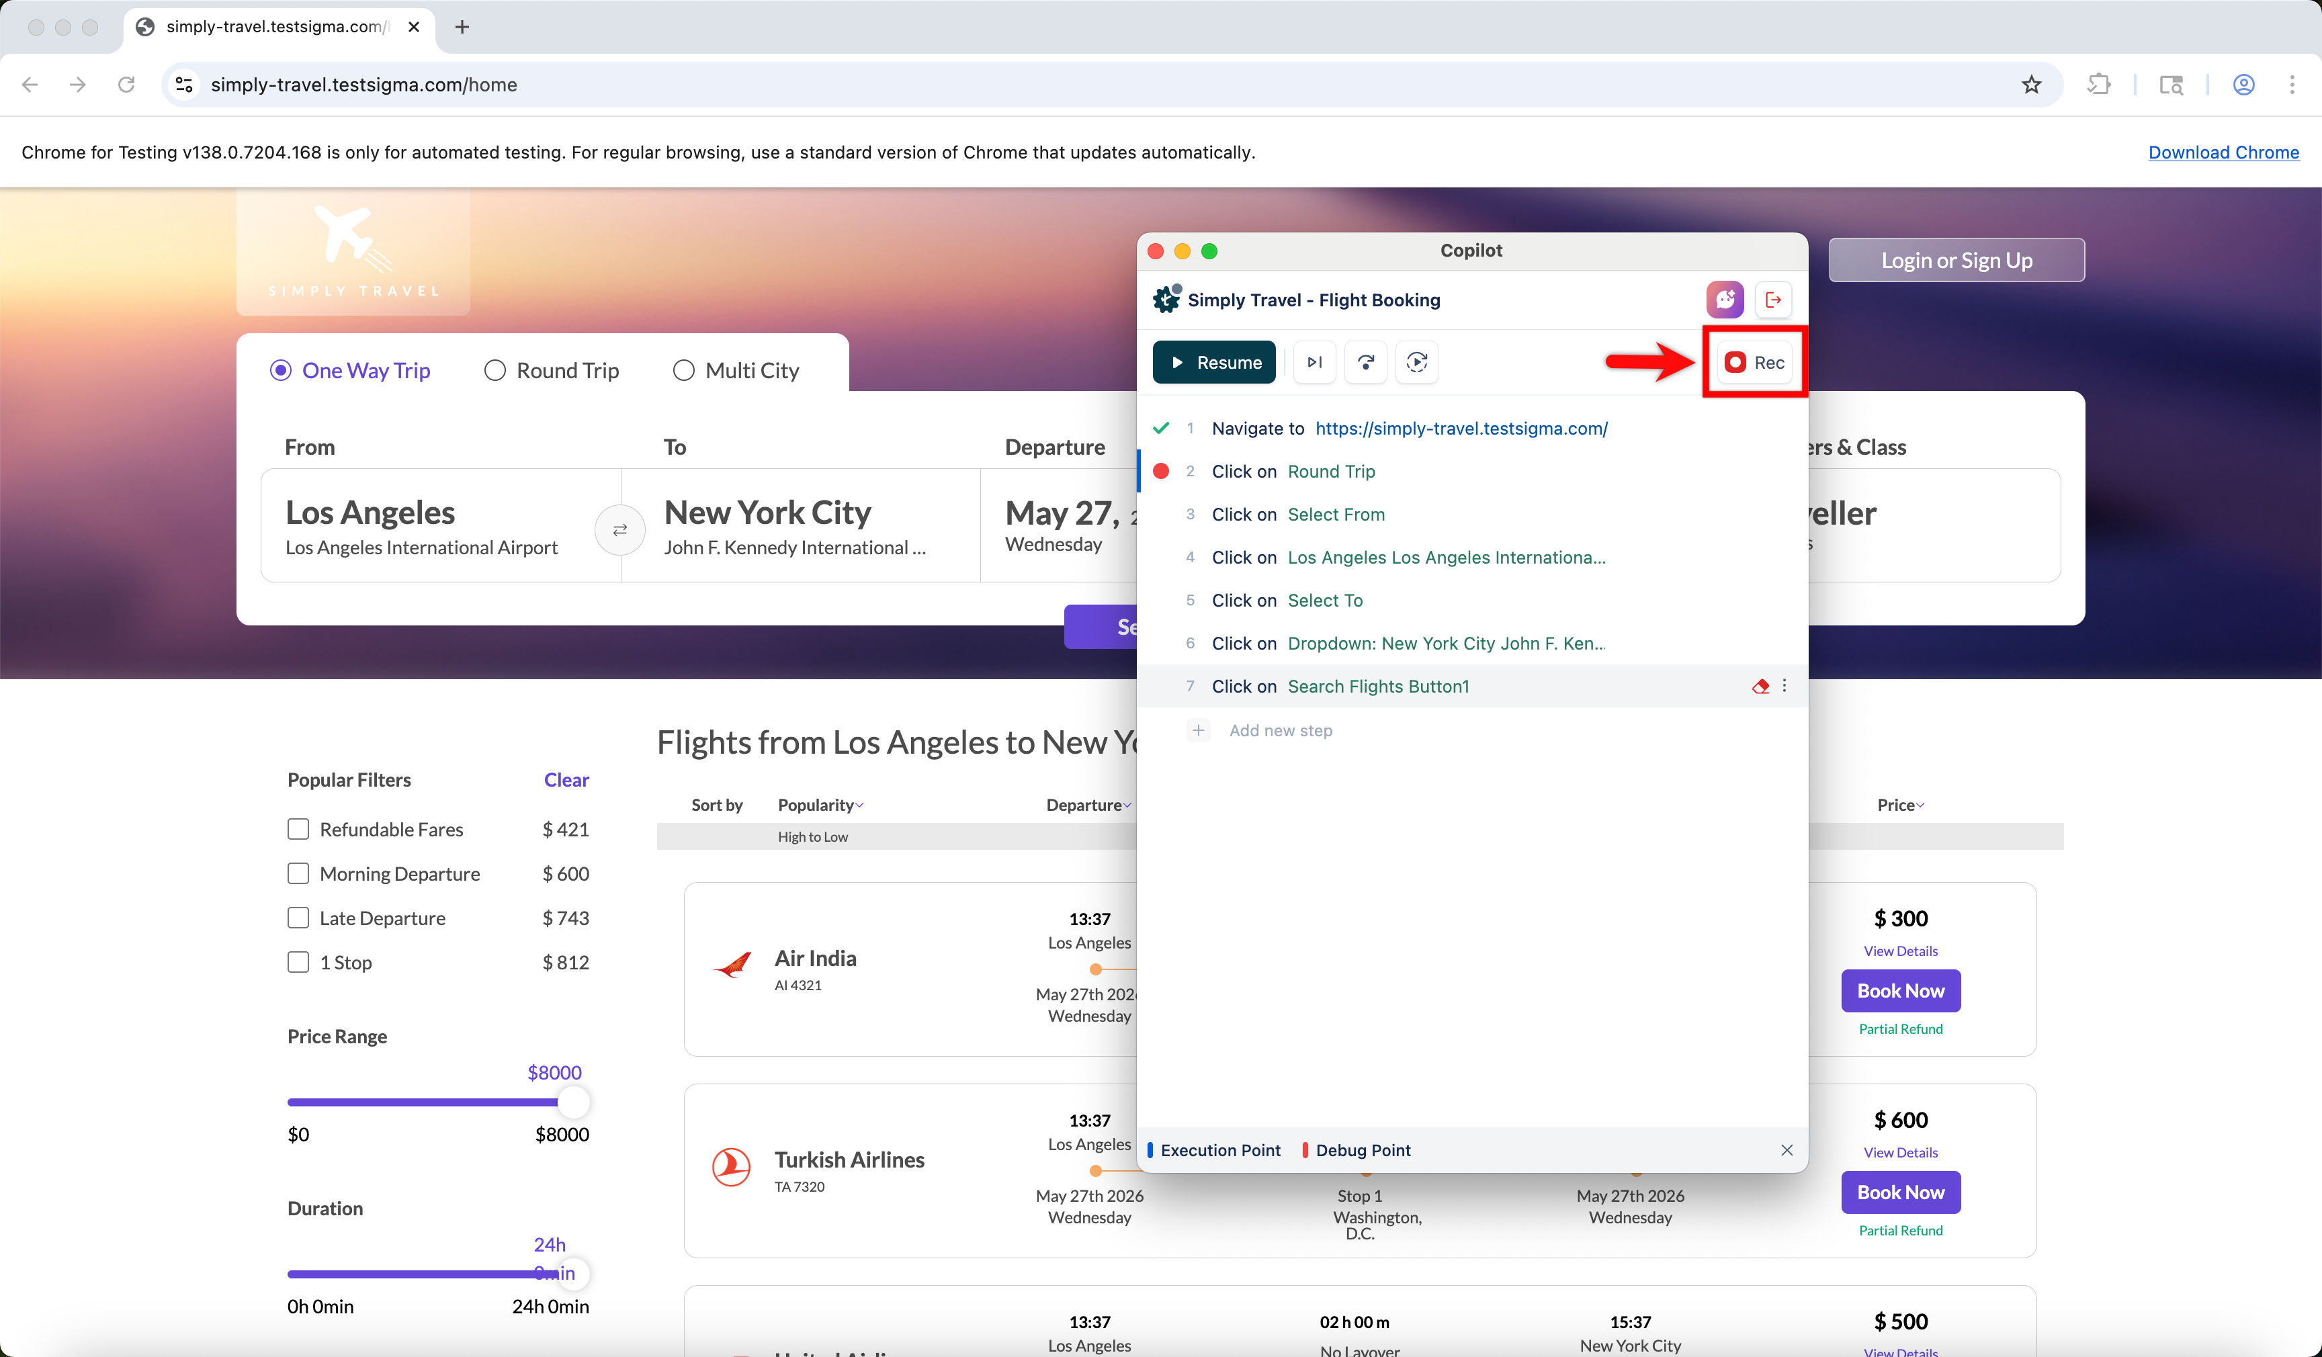Click the Price Range slider handle
Viewport: 2322px width, 1357px height.
(x=573, y=1102)
